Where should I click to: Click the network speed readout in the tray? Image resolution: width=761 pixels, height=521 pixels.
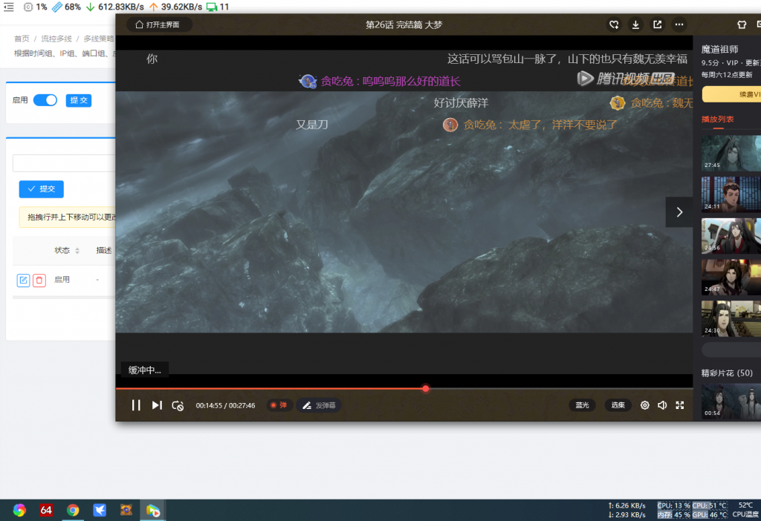pyautogui.click(x=627, y=510)
